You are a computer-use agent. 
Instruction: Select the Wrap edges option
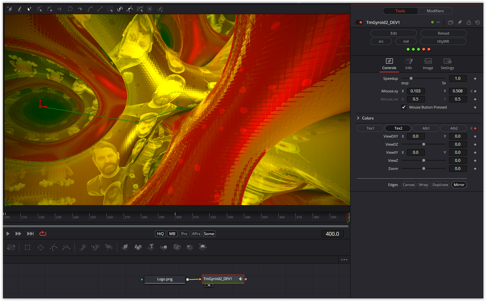(423, 185)
